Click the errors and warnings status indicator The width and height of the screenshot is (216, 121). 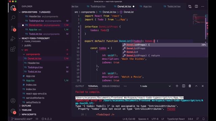pyautogui.click(x=47, y=119)
